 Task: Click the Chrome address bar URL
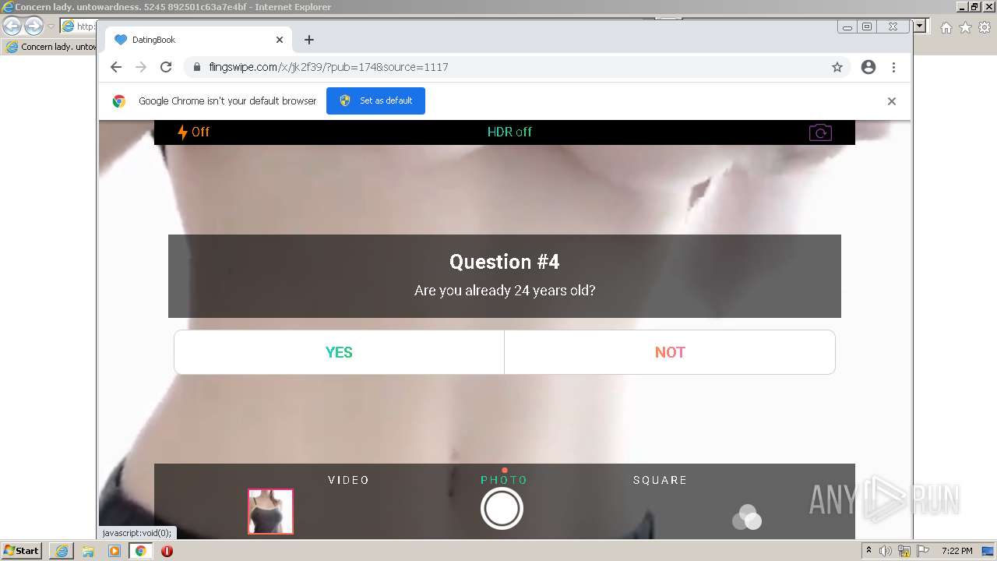[x=328, y=67]
